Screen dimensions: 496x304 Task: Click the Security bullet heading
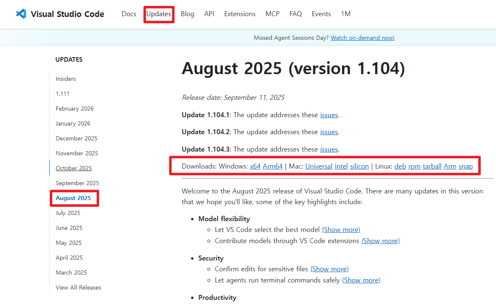click(x=211, y=258)
